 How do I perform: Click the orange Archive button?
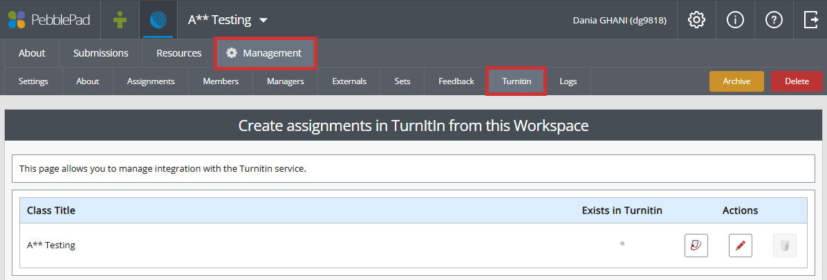736,81
